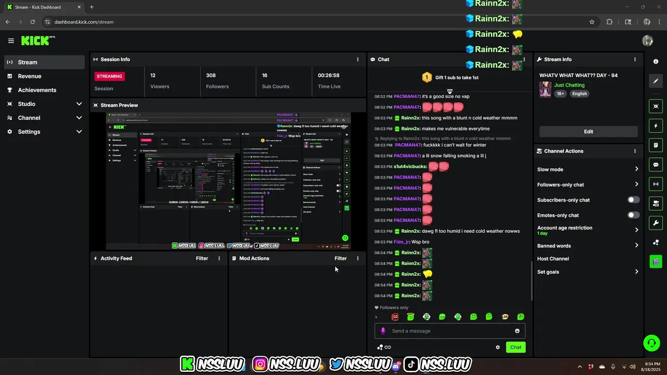Toggle Emotes-only chat switch
Screen dimensions: 667x375
coord(633,215)
